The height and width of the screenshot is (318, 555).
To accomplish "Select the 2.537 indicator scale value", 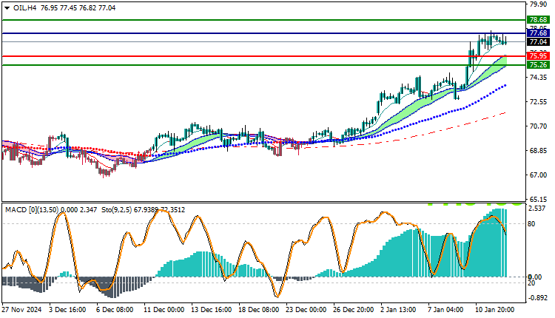I will coord(537,209).
